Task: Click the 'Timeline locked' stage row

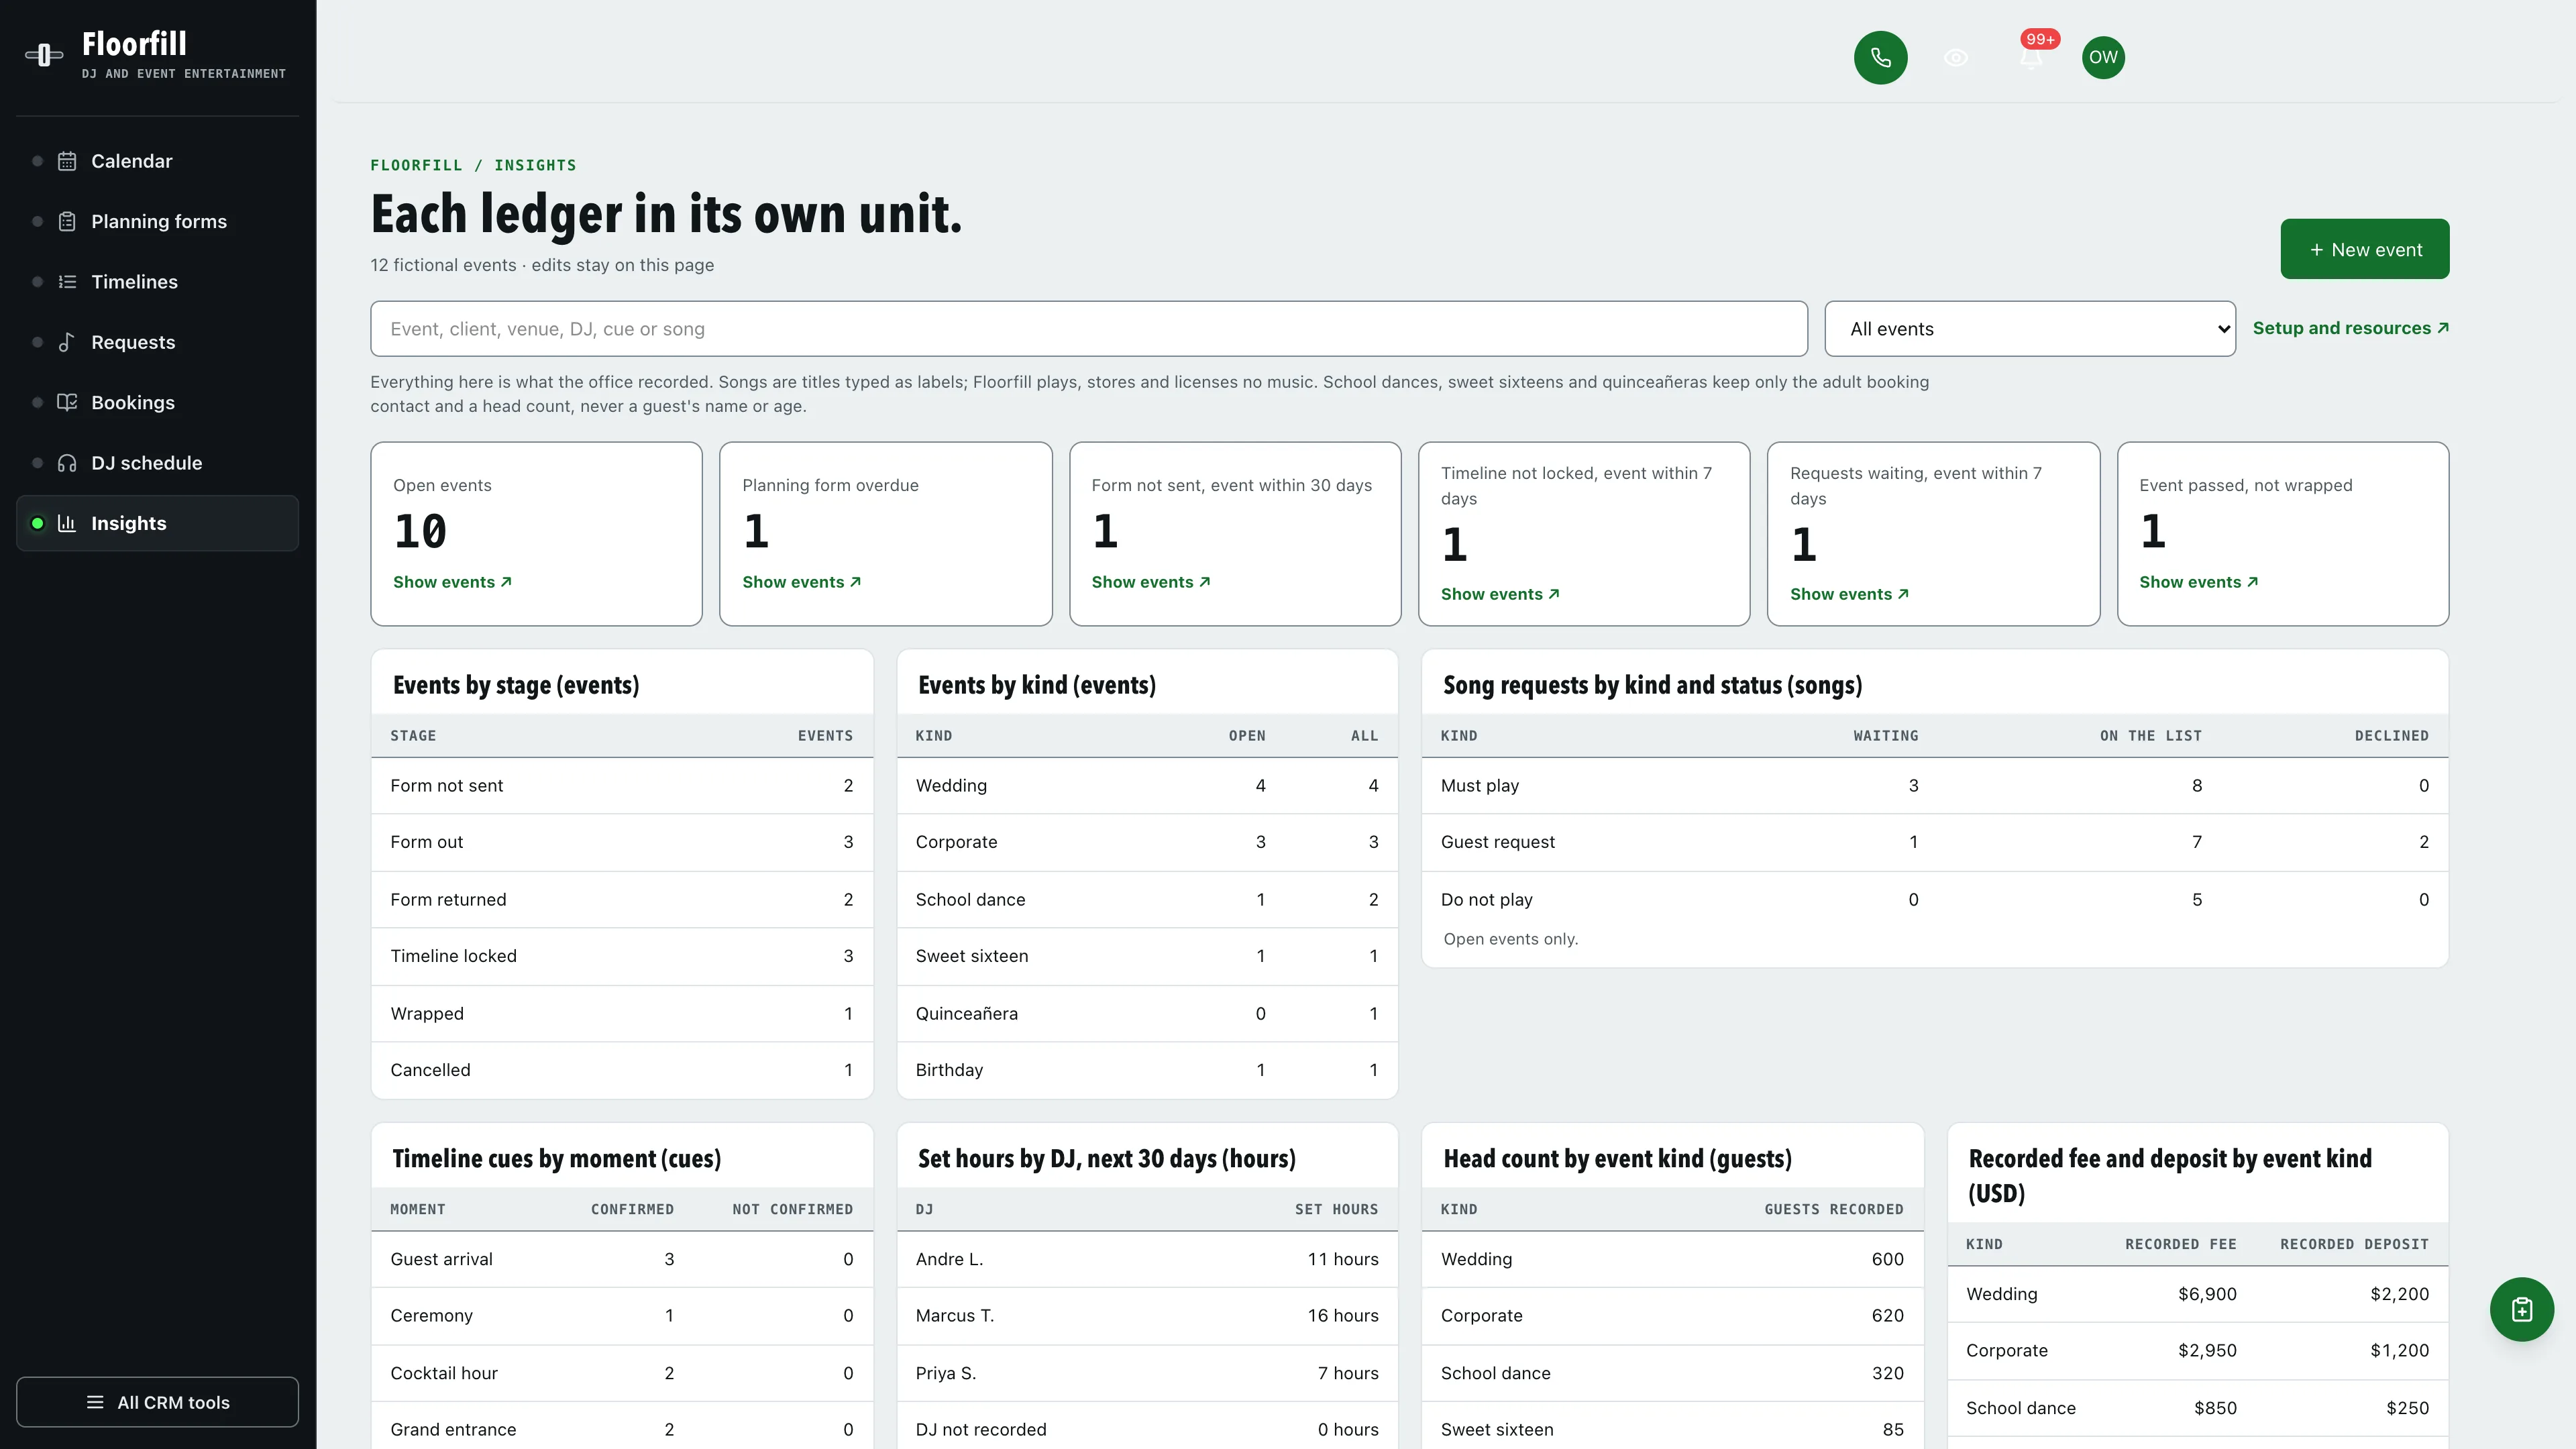Action: (621, 956)
